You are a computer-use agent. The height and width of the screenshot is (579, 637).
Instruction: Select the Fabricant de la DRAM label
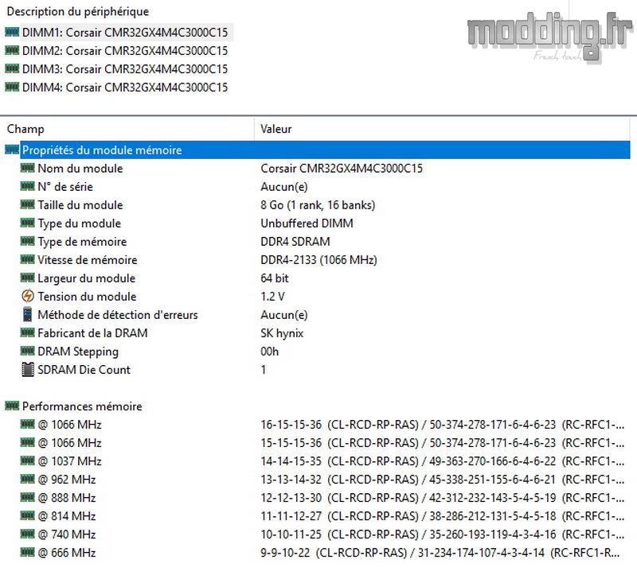tap(92, 333)
